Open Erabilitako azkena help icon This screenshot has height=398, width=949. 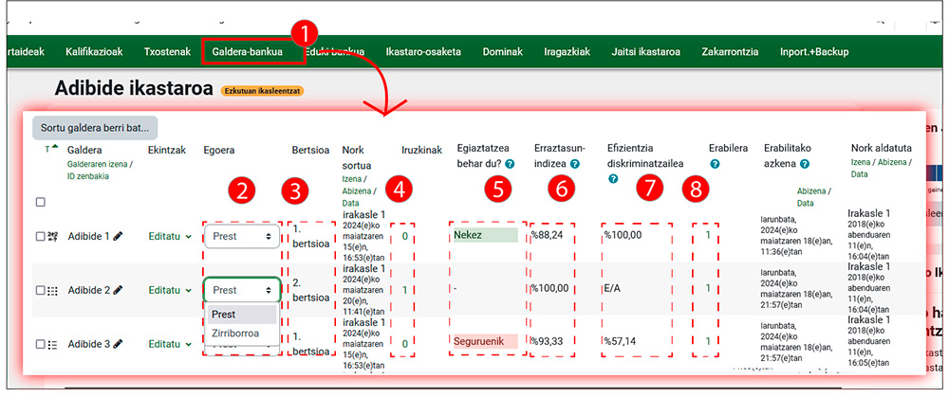click(x=805, y=165)
